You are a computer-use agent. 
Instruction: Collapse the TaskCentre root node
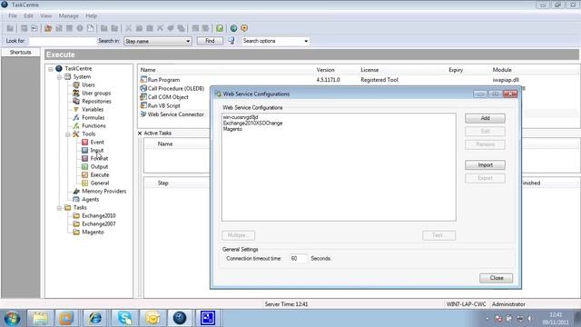pos(51,69)
